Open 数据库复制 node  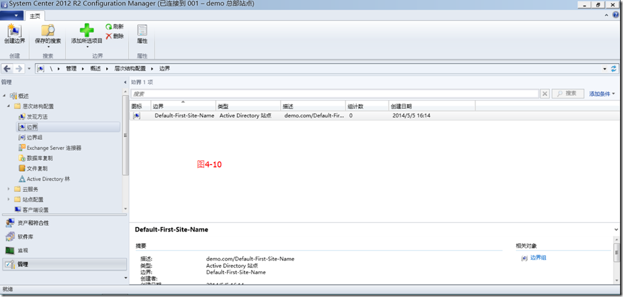(35, 158)
